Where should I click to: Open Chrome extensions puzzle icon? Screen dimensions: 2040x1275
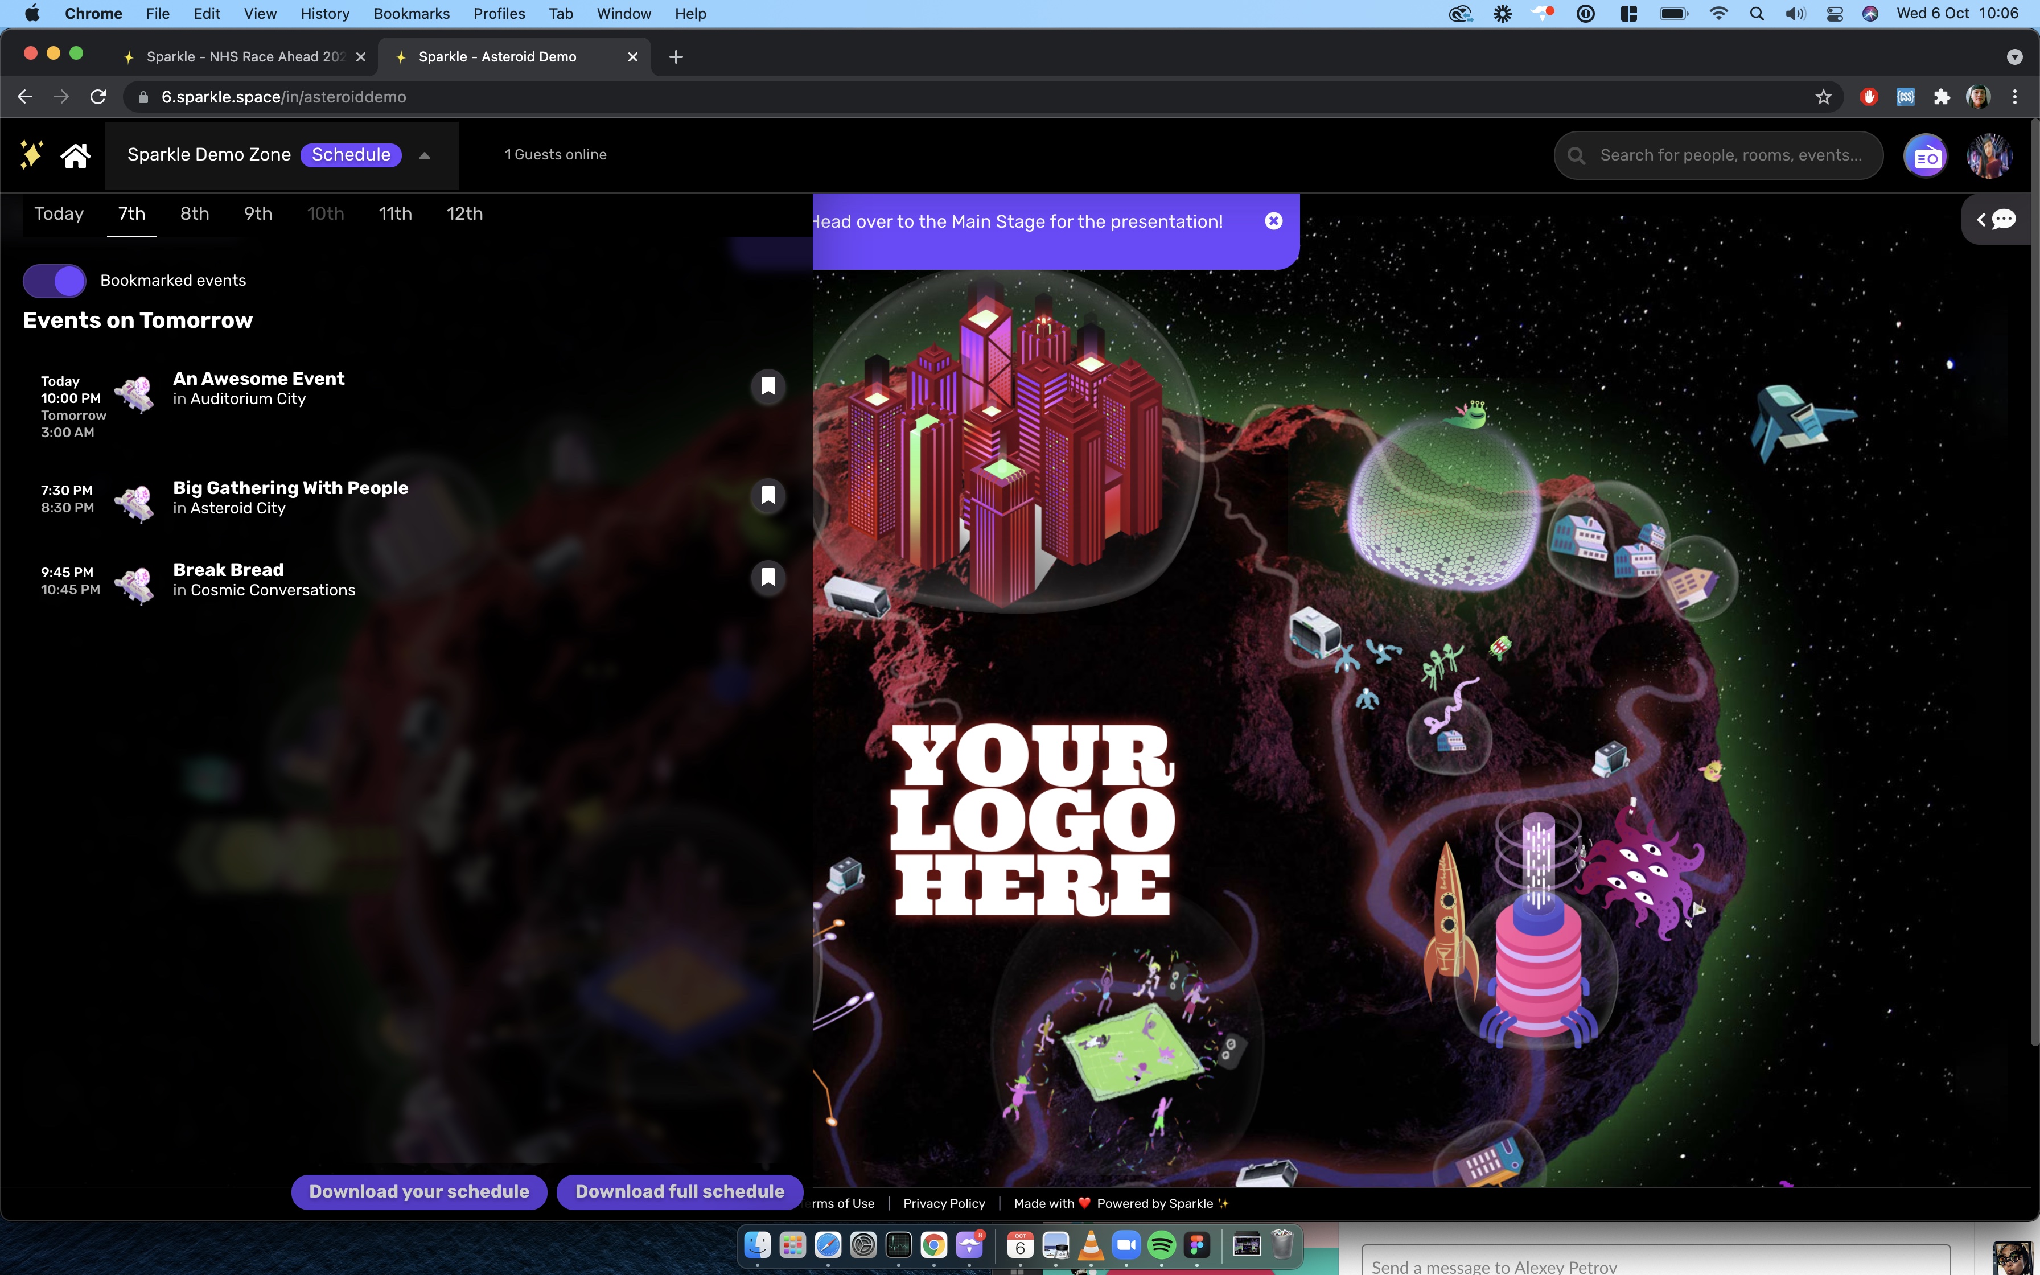1942,97
